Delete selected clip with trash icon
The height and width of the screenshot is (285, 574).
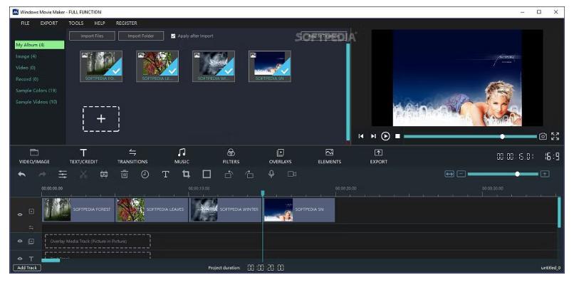point(125,175)
